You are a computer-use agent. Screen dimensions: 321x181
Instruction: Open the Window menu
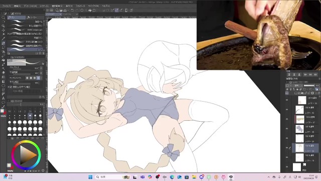click(93, 6)
